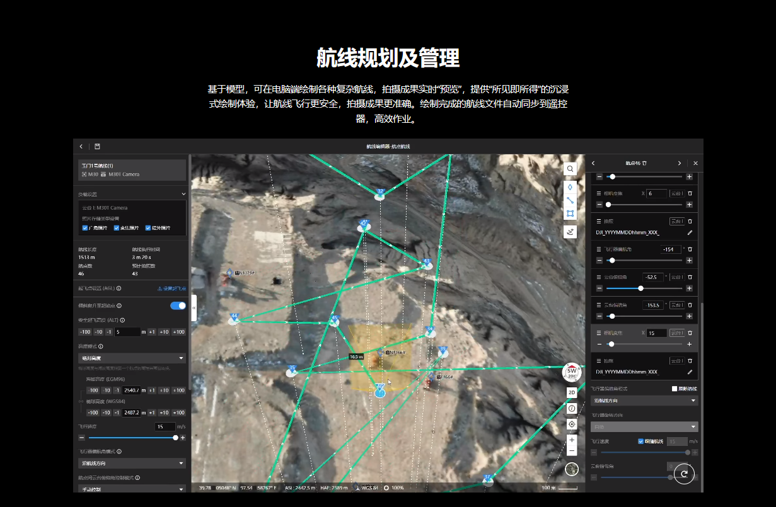
Task: Click the ALT height input field showing 5
Action: (x=127, y=332)
